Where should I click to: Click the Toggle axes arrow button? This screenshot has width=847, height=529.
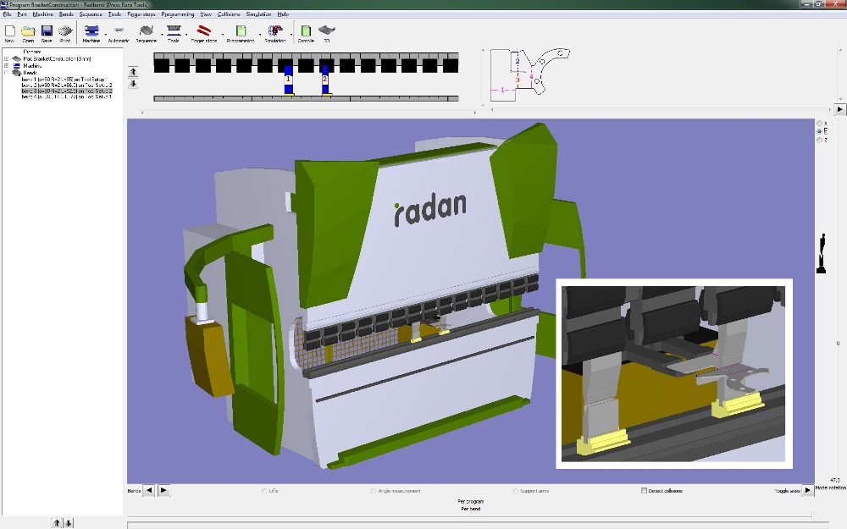(807, 490)
